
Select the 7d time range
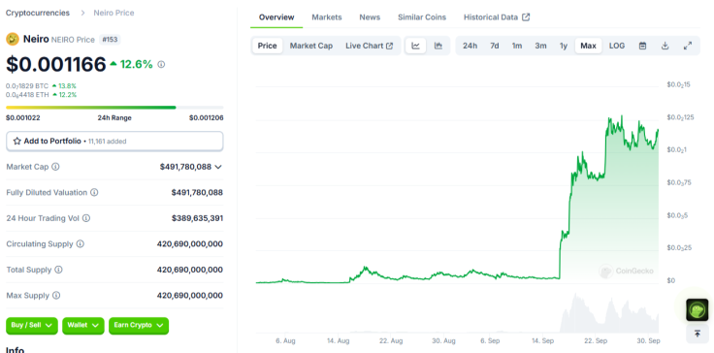click(495, 46)
